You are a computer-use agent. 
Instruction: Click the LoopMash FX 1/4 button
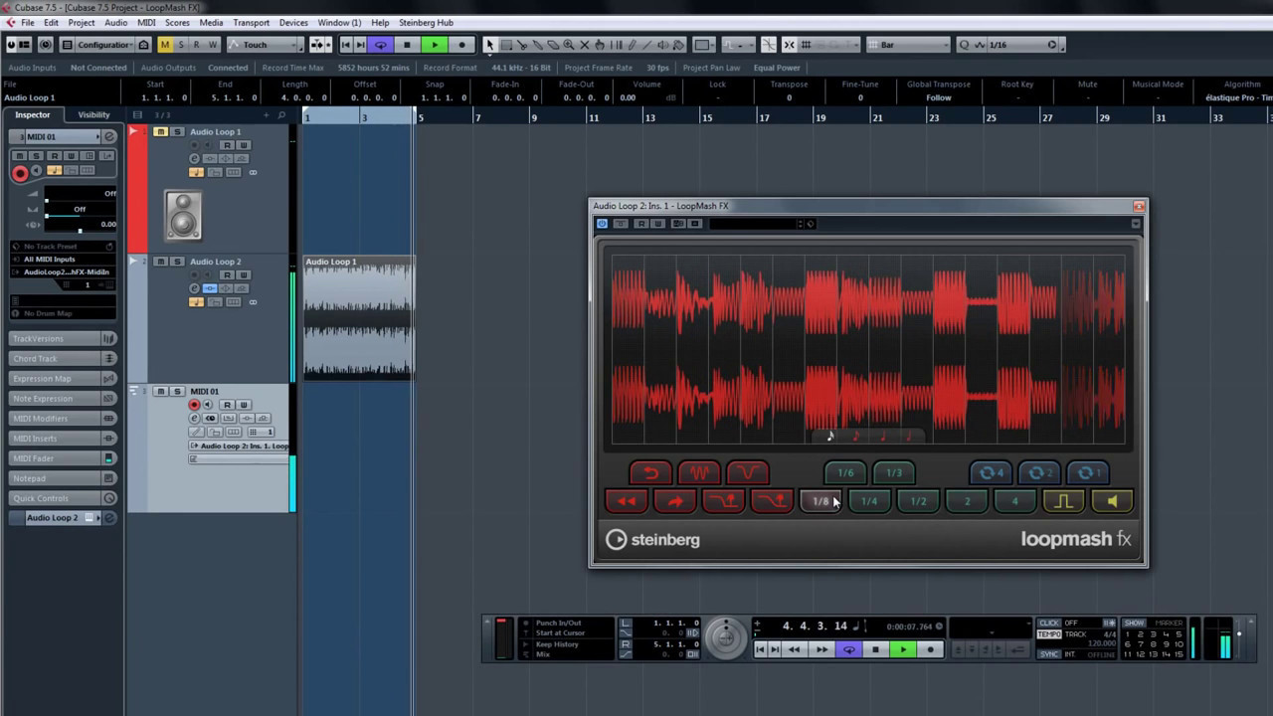[869, 501]
